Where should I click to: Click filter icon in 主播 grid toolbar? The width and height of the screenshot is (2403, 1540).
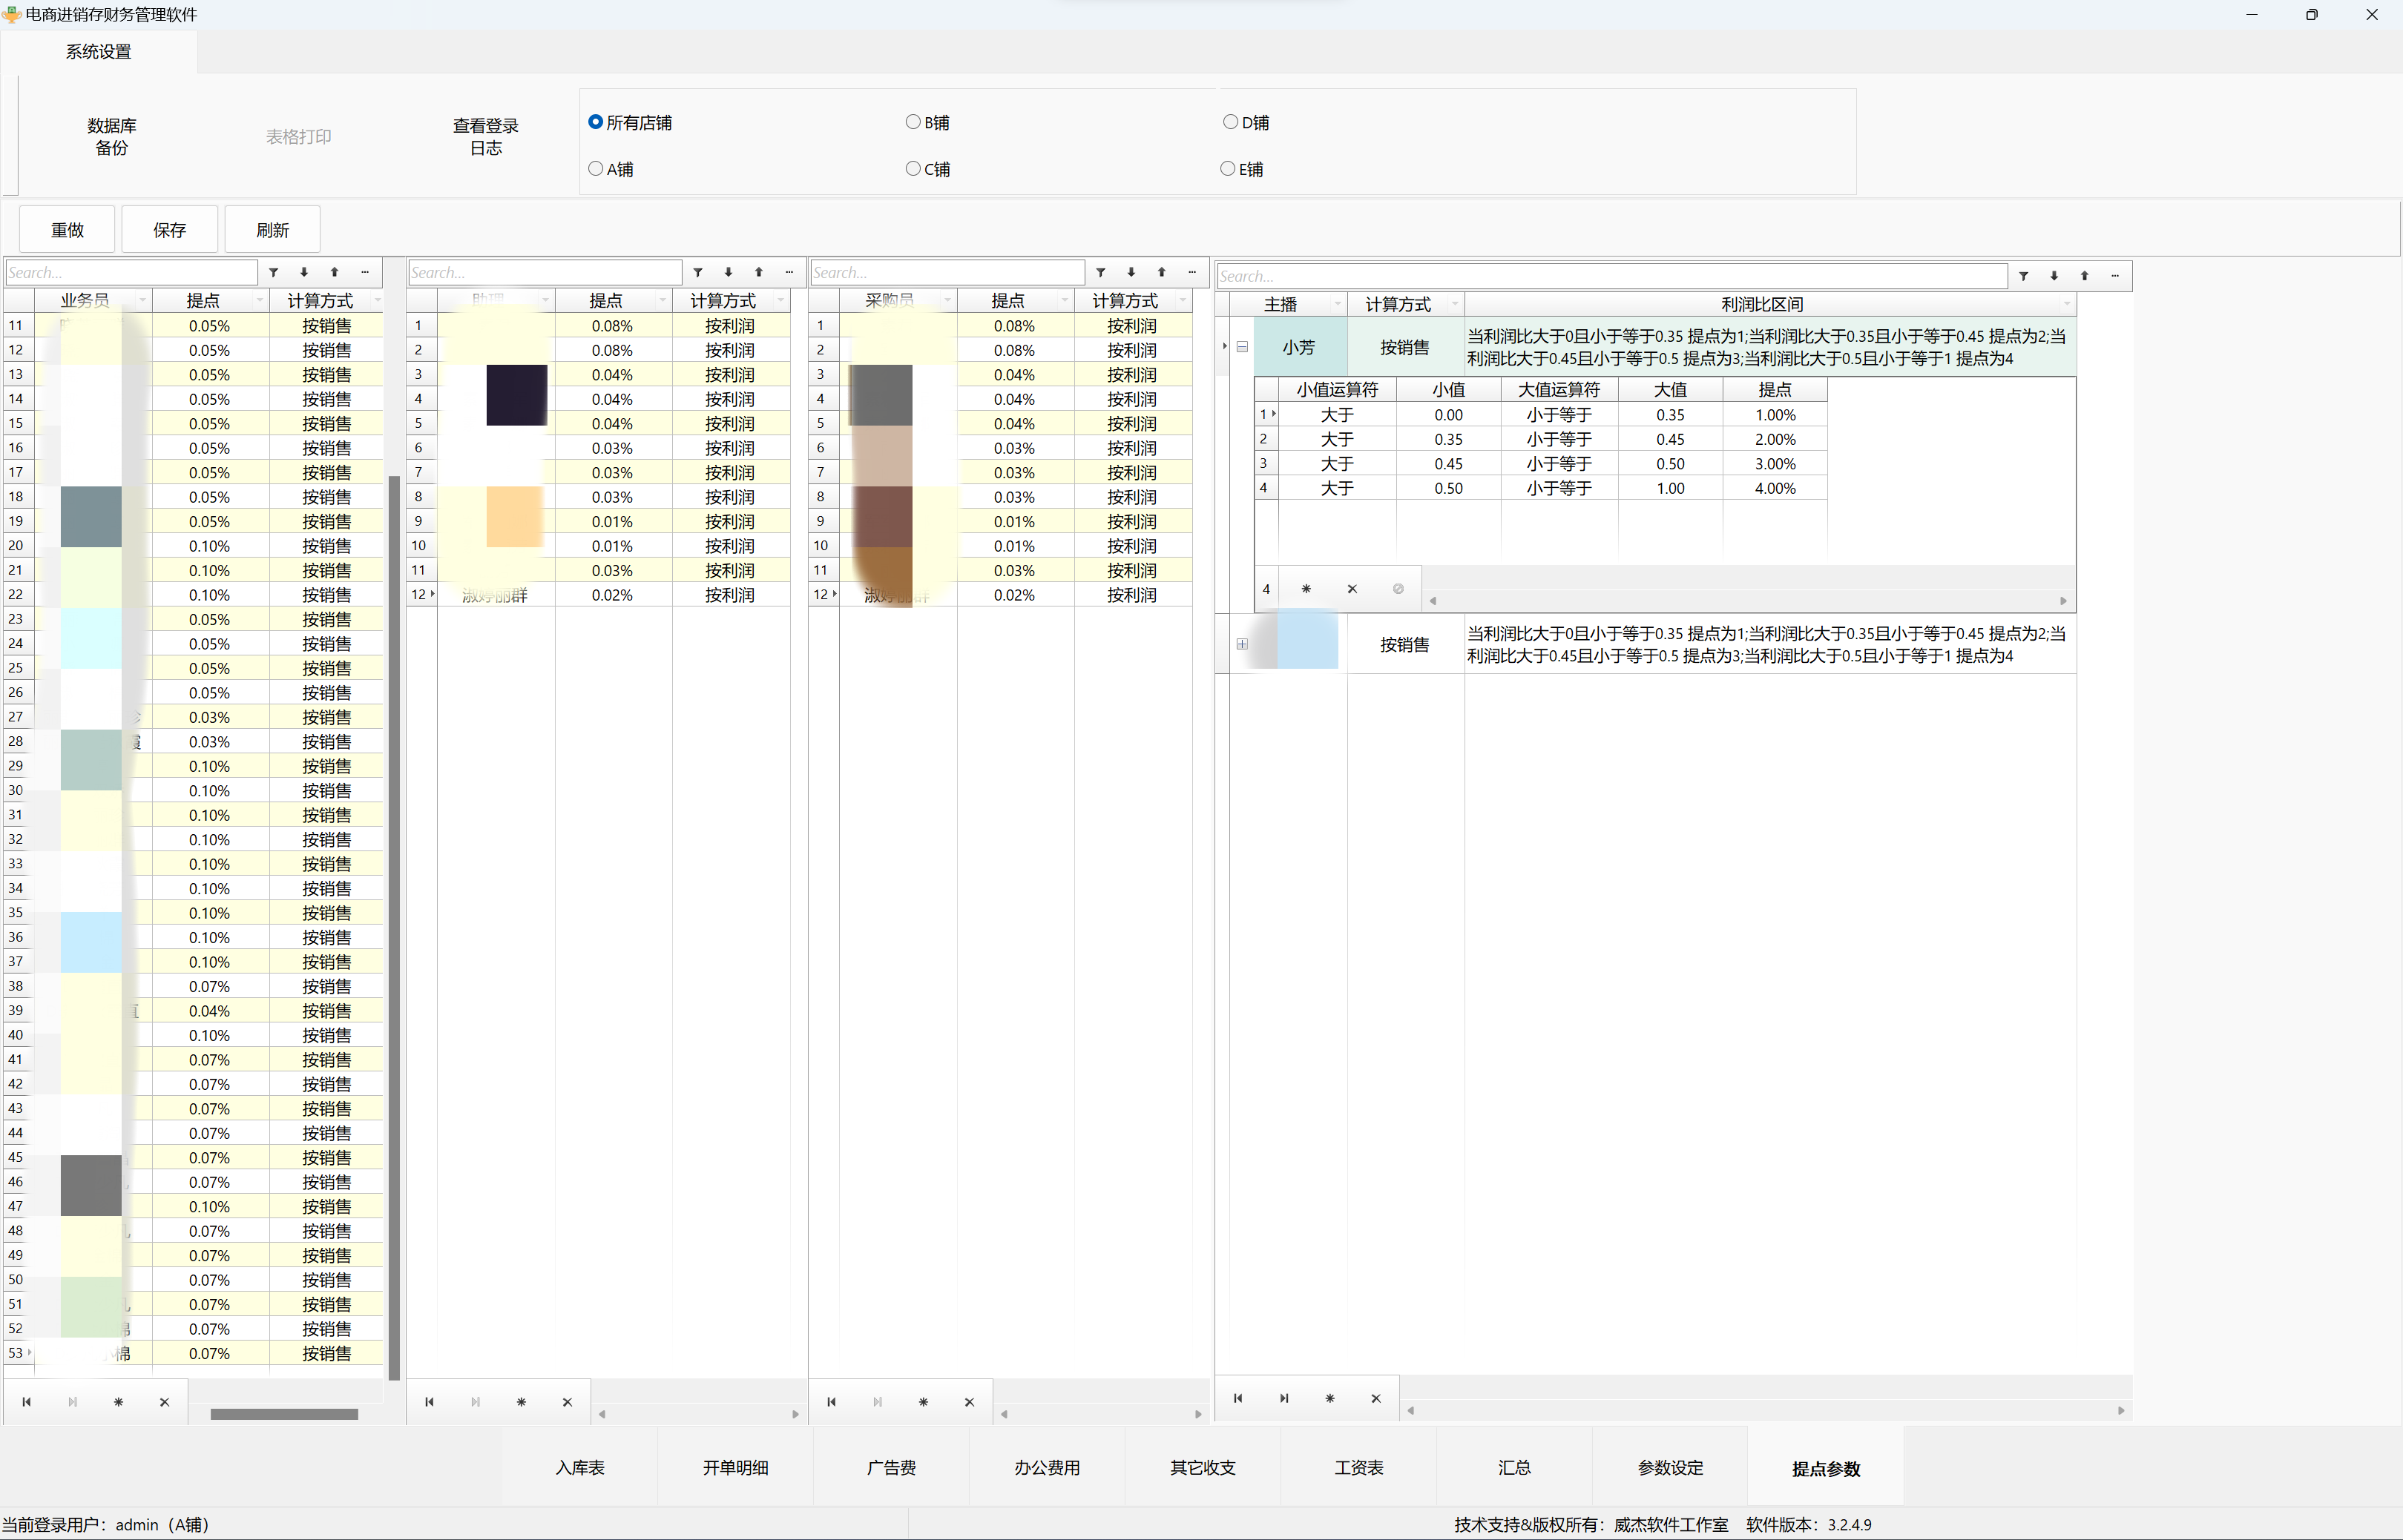2024,276
